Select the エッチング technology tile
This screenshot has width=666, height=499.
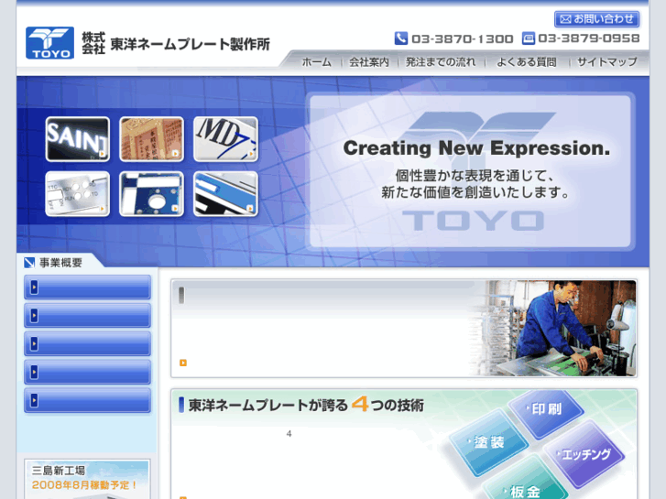[584, 455]
